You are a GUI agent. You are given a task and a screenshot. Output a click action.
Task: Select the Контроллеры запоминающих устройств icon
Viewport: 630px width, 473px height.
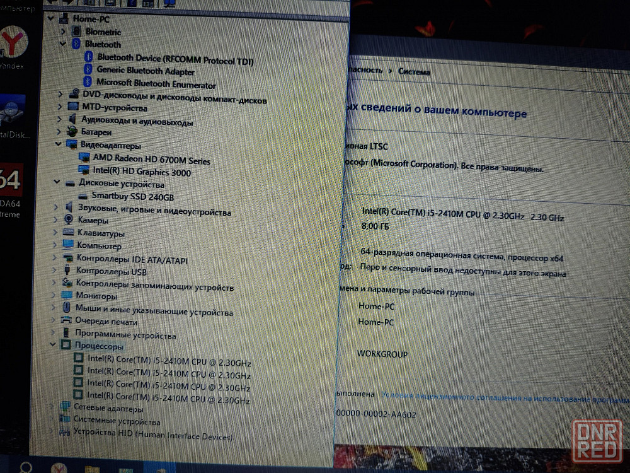67,283
